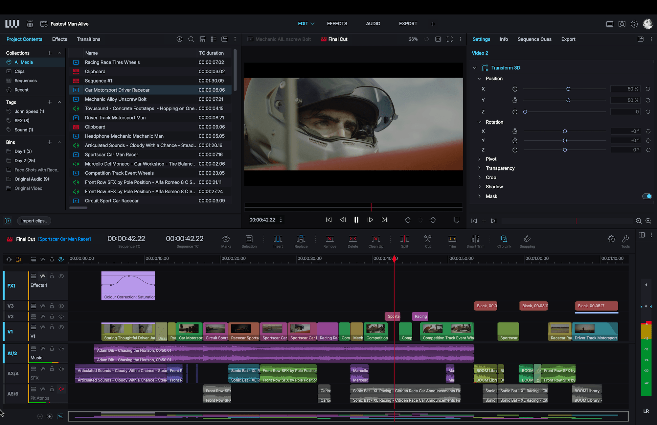Expand the Crop settings
657x425 pixels.
(479, 177)
